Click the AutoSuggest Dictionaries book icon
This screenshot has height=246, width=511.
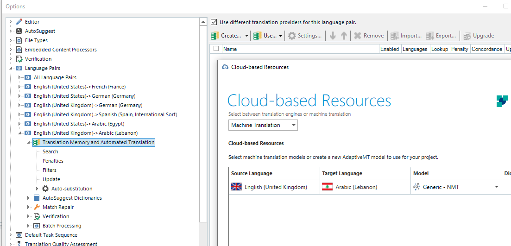click(37, 198)
